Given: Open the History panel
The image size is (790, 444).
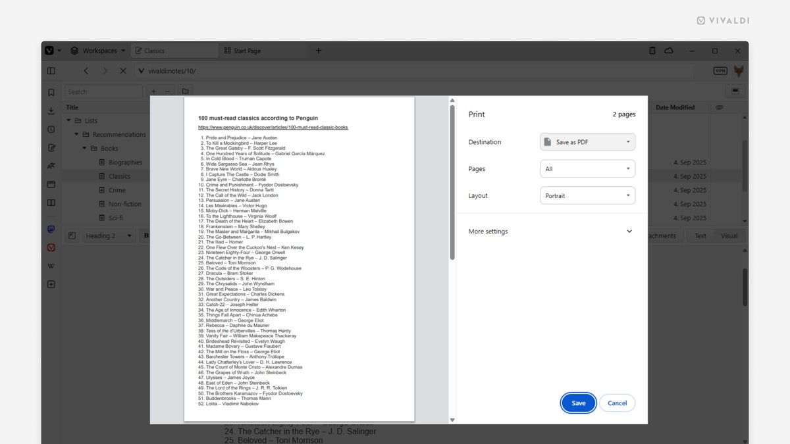Looking at the screenshot, I should tap(51, 129).
